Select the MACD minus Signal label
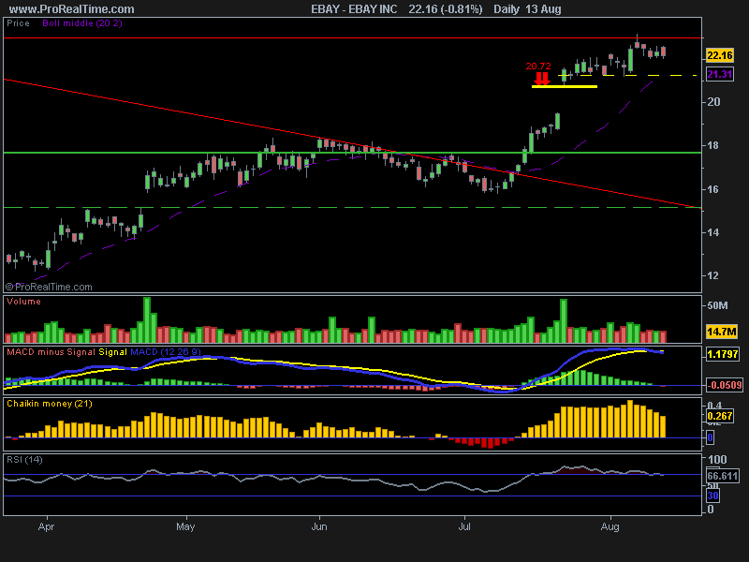This screenshot has height=562, width=749. point(51,352)
